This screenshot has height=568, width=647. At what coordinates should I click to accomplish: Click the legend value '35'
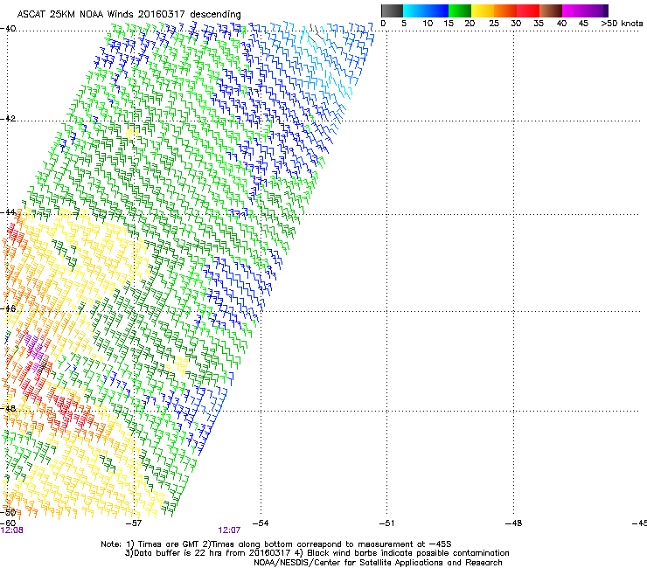(x=539, y=23)
